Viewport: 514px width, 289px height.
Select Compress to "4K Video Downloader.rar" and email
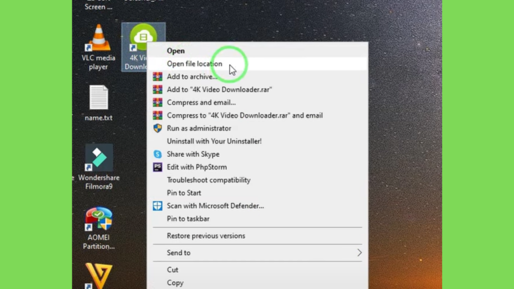coord(258,115)
